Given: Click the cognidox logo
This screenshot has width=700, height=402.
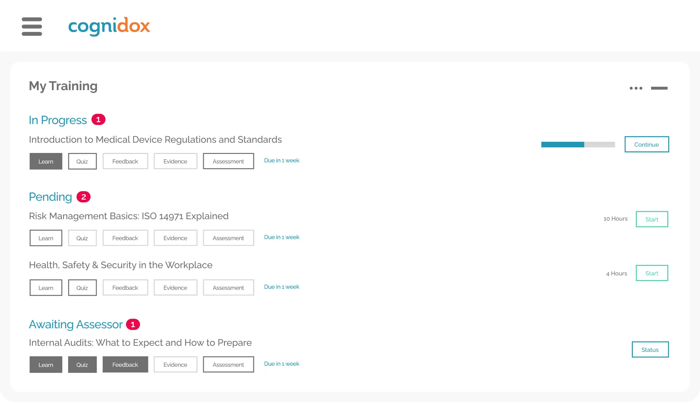Looking at the screenshot, I should click(110, 26).
